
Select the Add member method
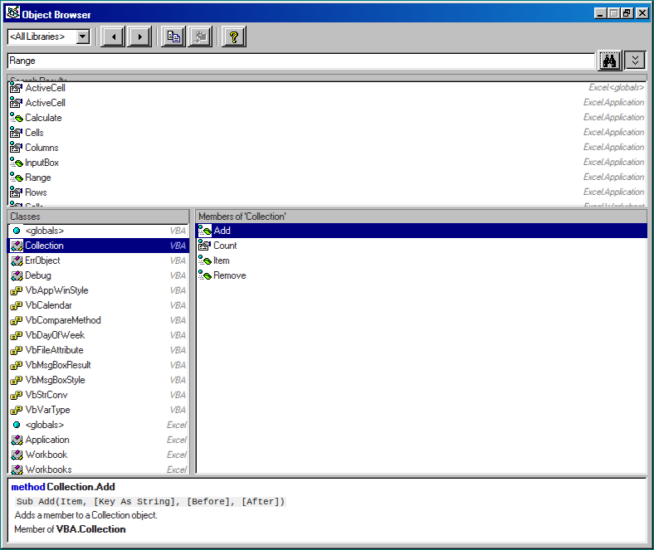(422, 231)
